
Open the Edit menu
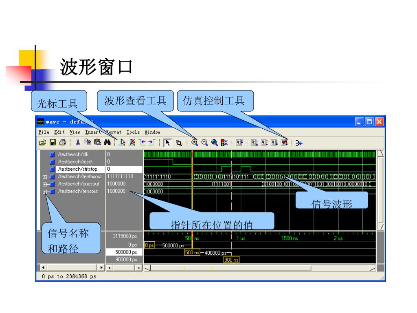(59, 132)
